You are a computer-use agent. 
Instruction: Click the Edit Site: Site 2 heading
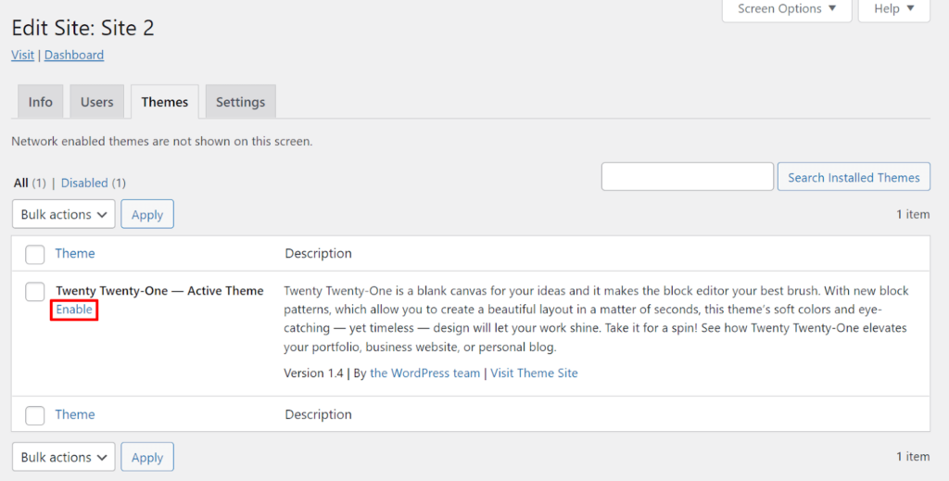coord(82,28)
